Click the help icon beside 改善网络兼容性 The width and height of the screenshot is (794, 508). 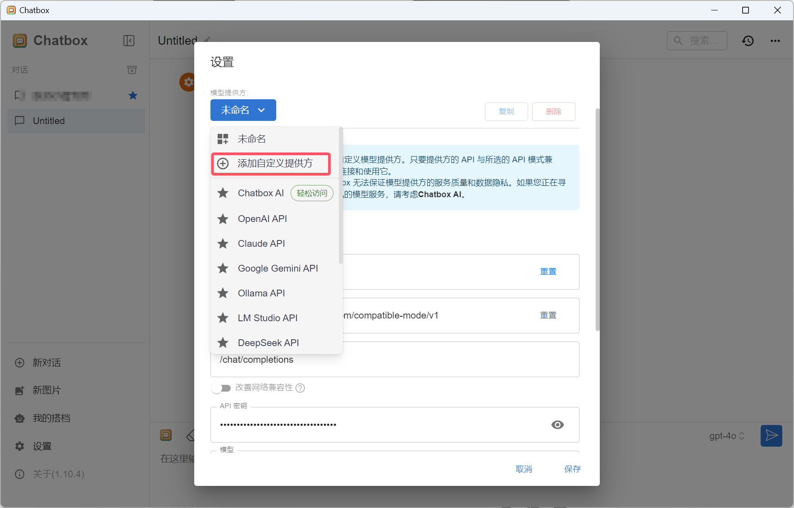pyautogui.click(x=301, y=388)
